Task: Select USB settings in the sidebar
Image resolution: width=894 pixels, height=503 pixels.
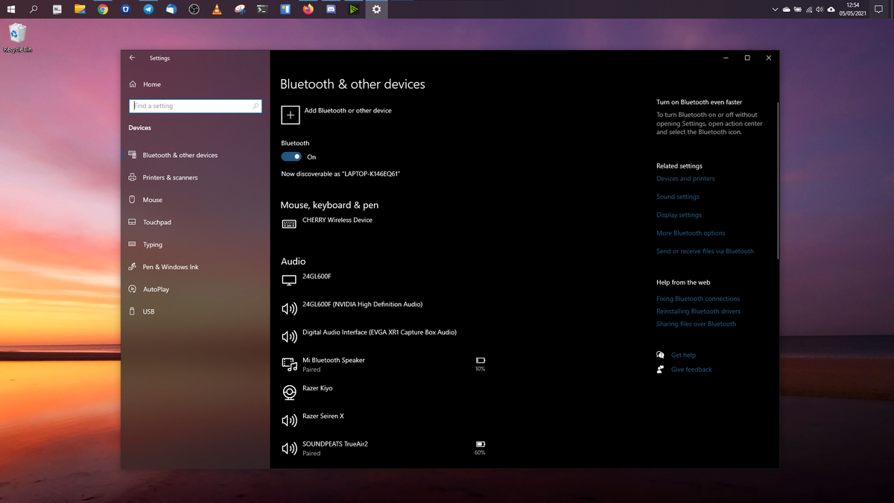Action: pos(148,311)
